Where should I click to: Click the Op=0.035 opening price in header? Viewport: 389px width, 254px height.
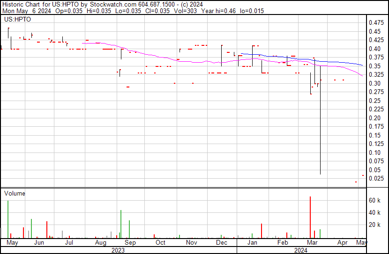click(69, 11)
